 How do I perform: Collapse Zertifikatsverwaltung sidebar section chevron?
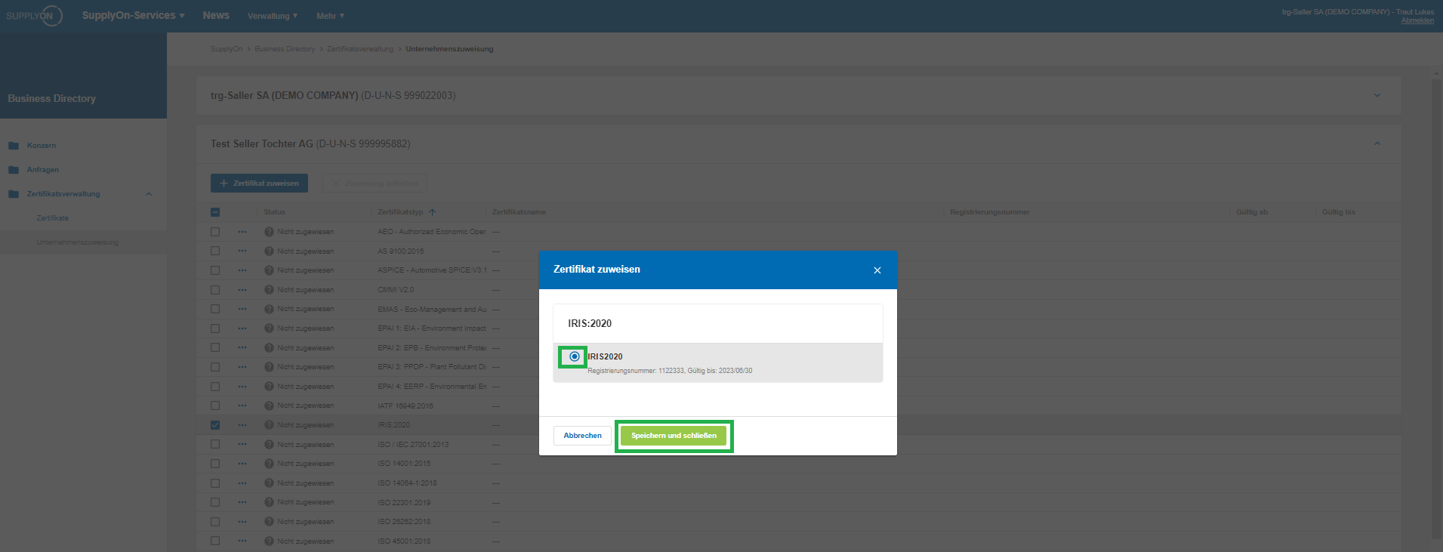pyautogui.click(x=149, y=194)
